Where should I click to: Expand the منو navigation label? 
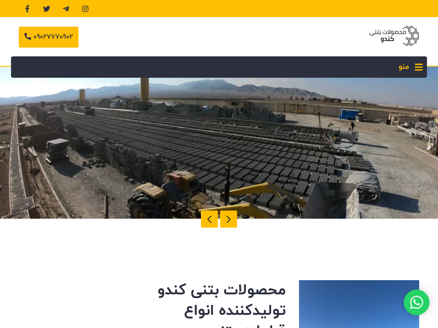tap(404, 67)
